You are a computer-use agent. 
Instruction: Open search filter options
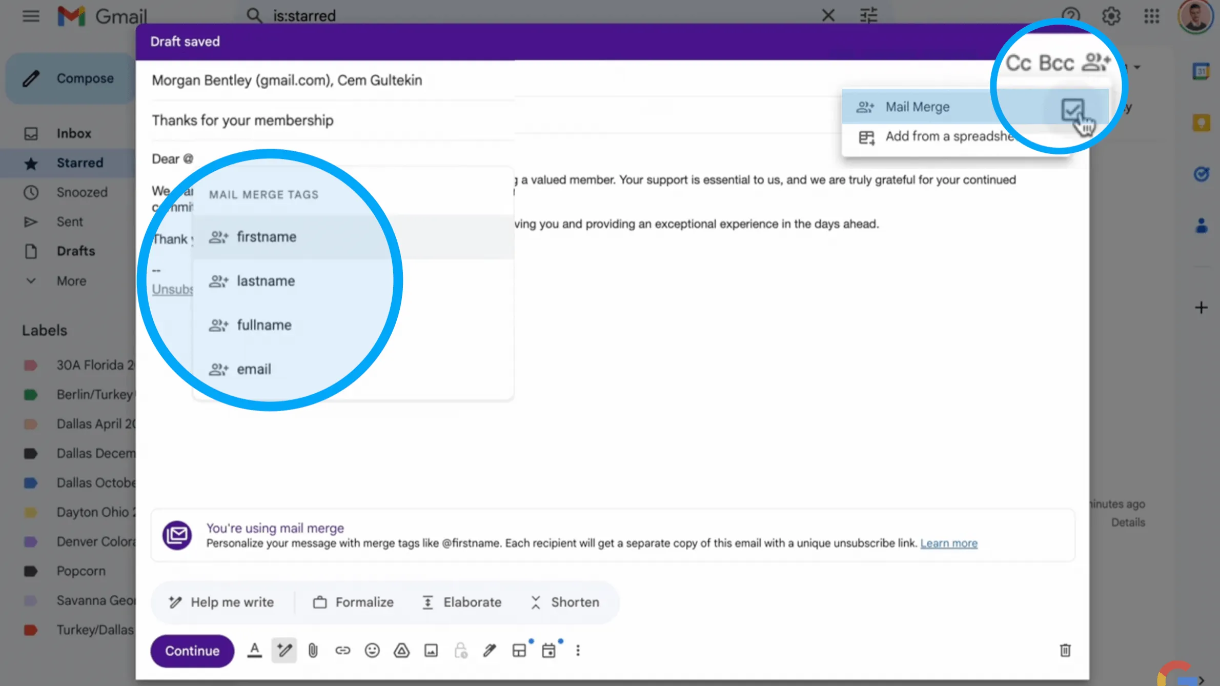[869, 15]
